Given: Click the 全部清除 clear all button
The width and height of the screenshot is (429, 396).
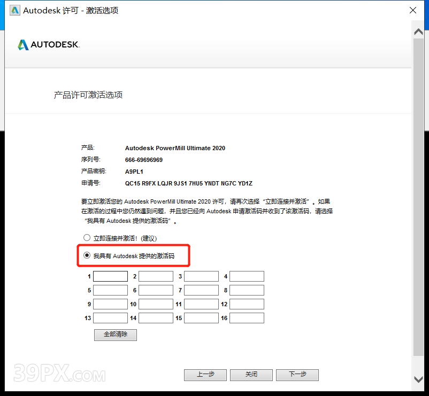Looking at the screenshot, I should tap(116, 335).
